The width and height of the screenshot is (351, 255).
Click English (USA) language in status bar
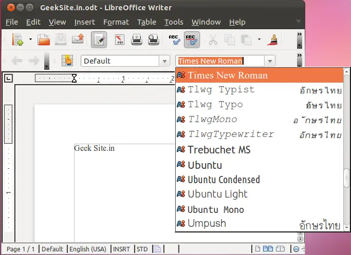(x=88, y=249)
